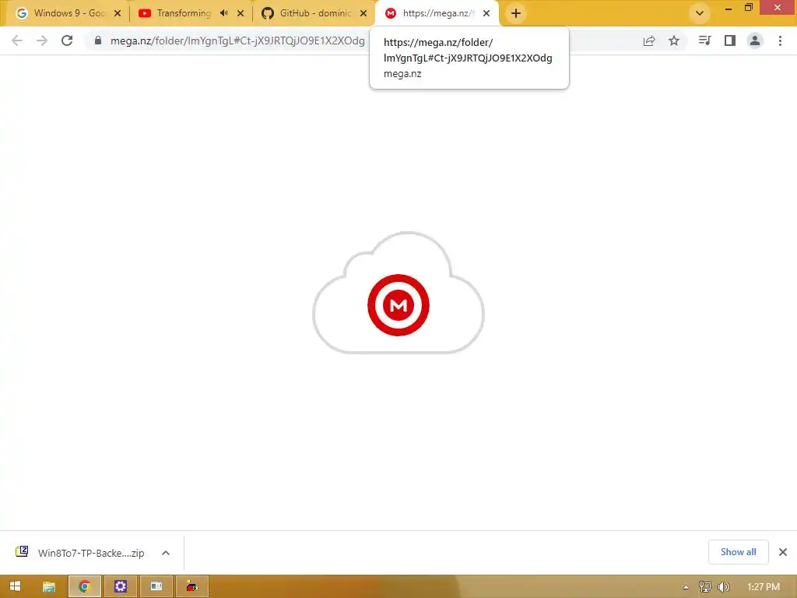The height and width of the screenshot is (598, 797).
Task: Go forward to the next page
Action: 42,40
